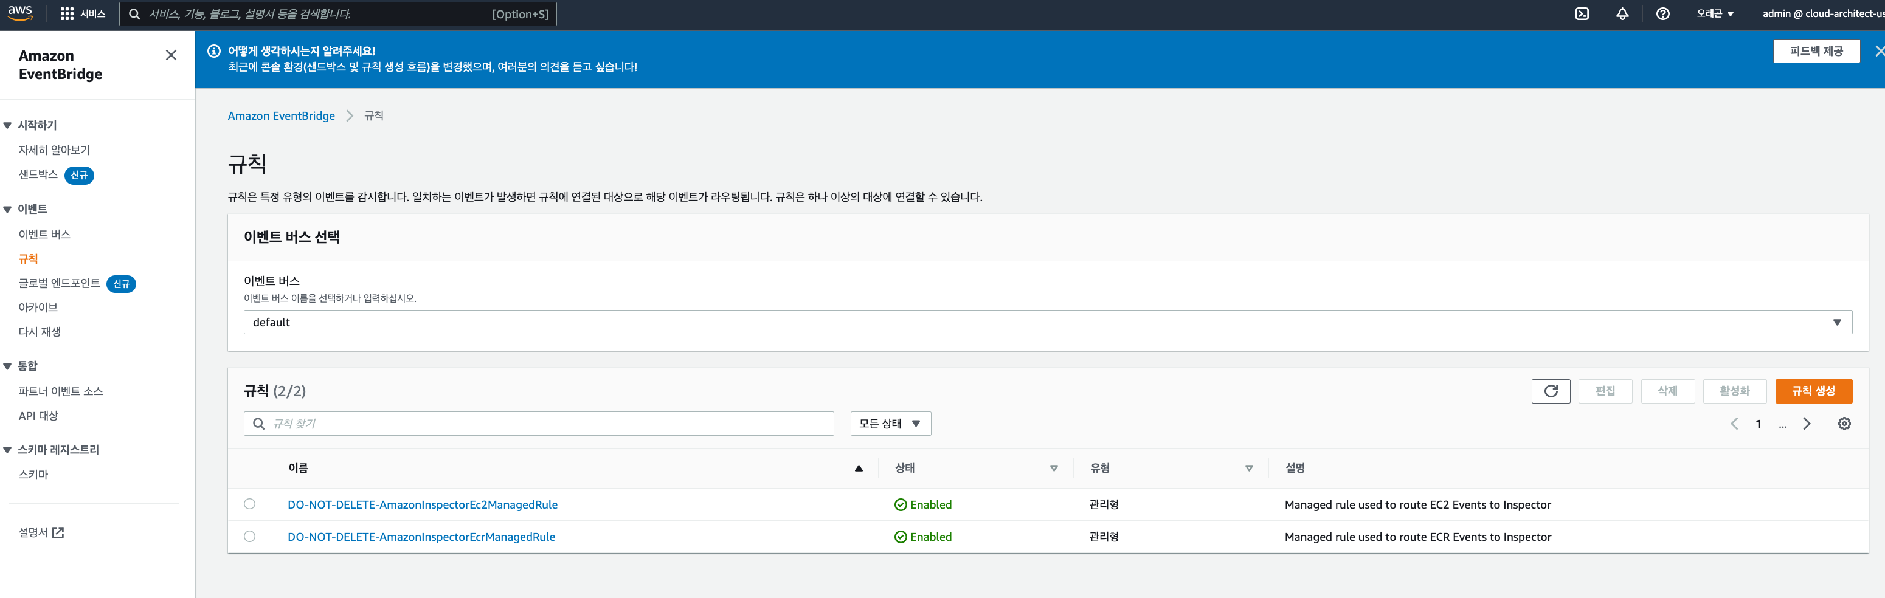The height and width of the screenshot is (598, 1885).
Task: Open 파트너 이벤트 소스 in sidebar
Action: [x=61, y=391]
